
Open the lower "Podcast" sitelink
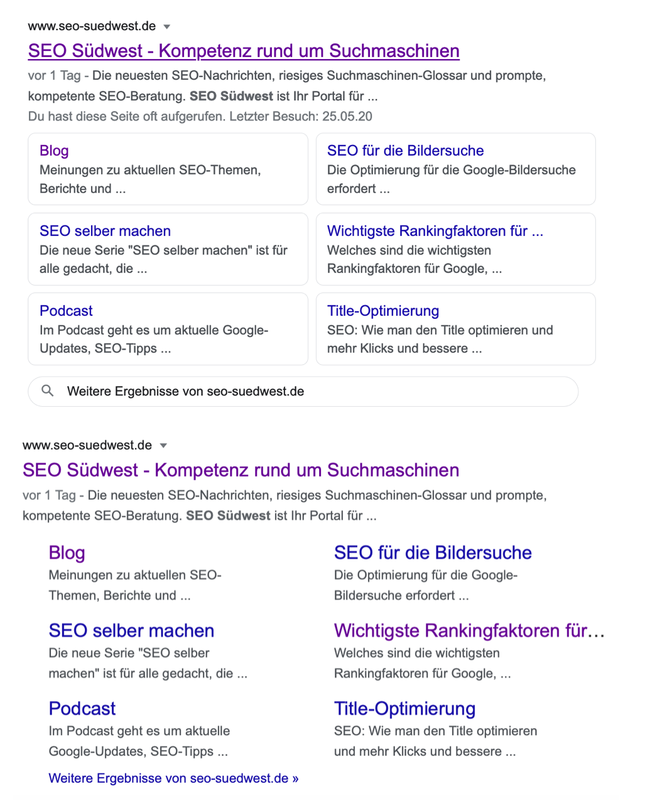click(82, 709)
